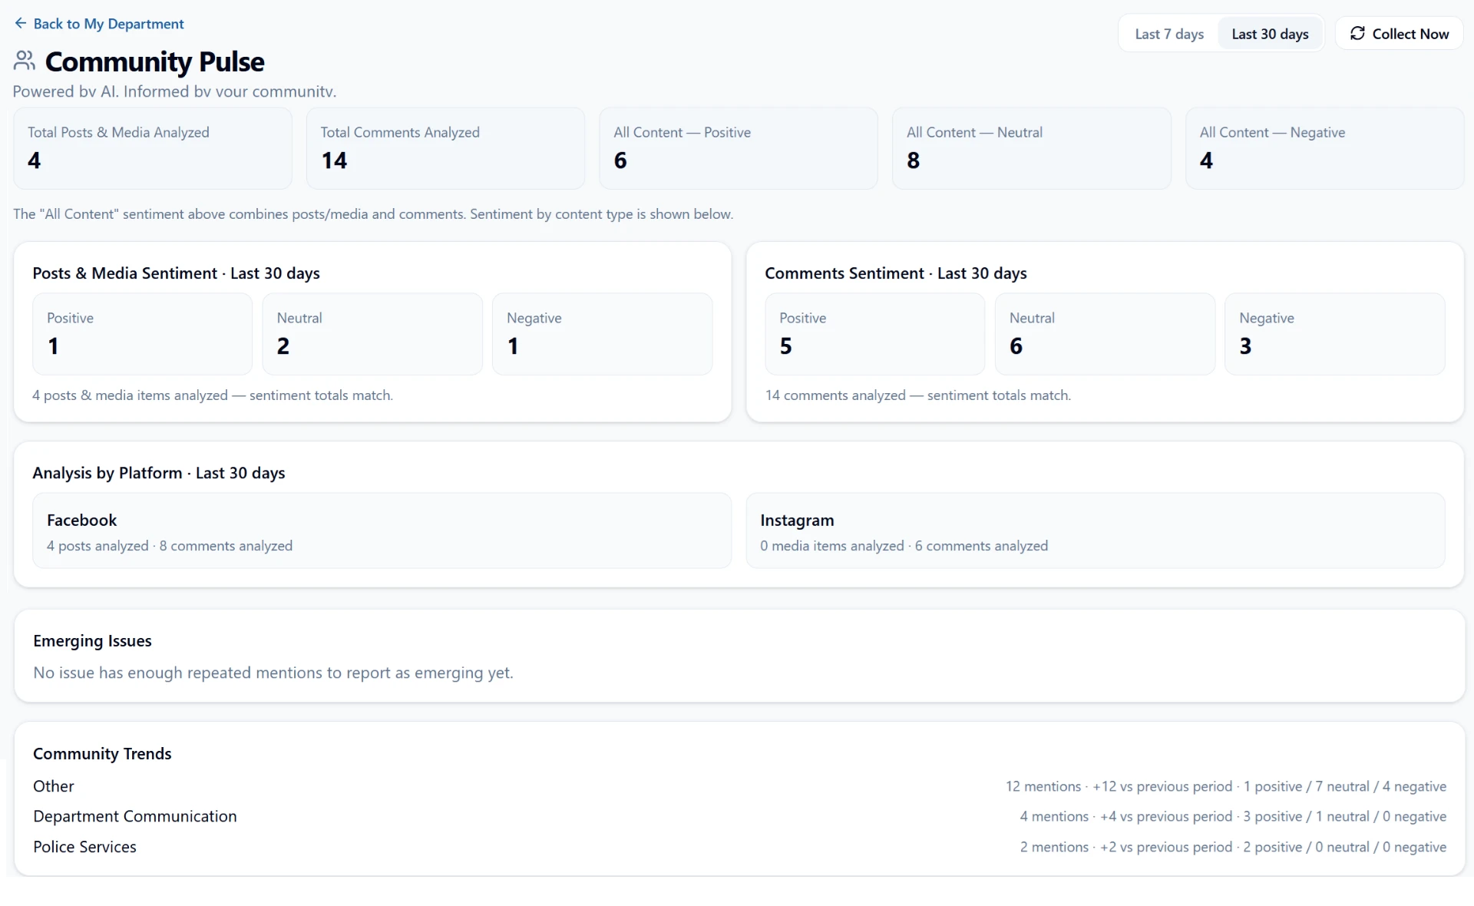Click the Community Pulse page title

(x=154, y=61)
